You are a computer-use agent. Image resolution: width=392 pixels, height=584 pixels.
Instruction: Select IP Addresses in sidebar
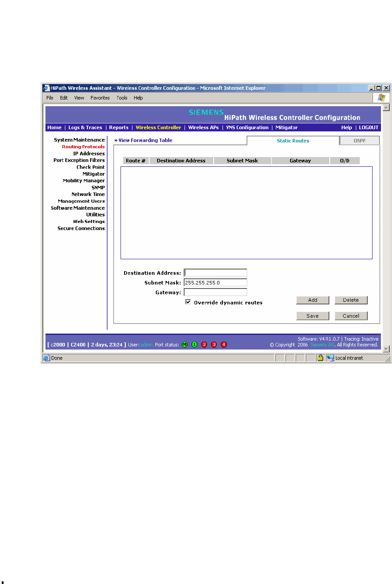click(89, 154)
